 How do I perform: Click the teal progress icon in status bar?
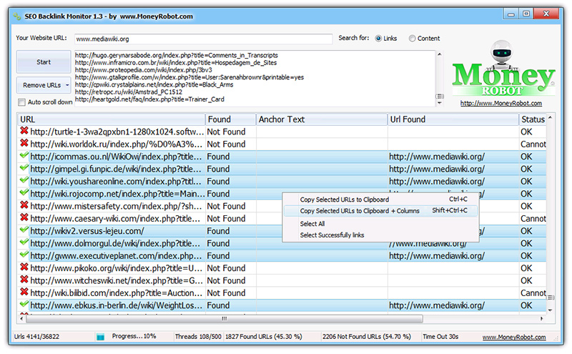click(x=100, y=337)
